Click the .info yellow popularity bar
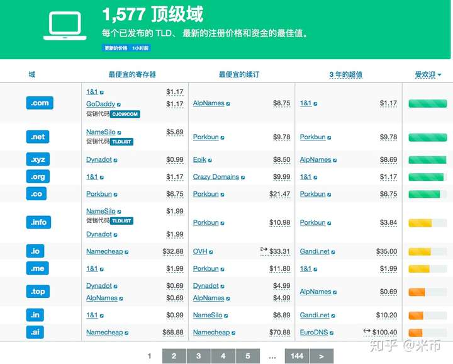Screen dimensions: 453x364 [x=428, y=223]
